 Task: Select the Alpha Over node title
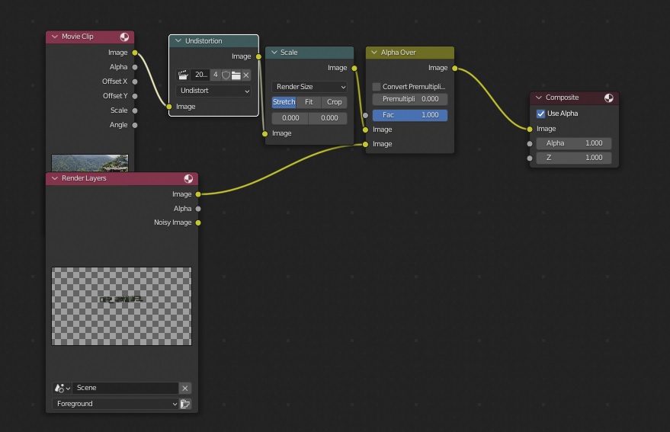click(398, 53)
